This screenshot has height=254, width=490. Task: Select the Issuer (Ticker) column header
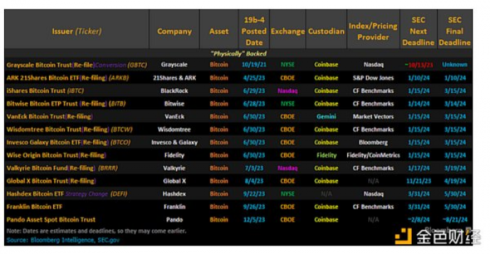point(77,31)
